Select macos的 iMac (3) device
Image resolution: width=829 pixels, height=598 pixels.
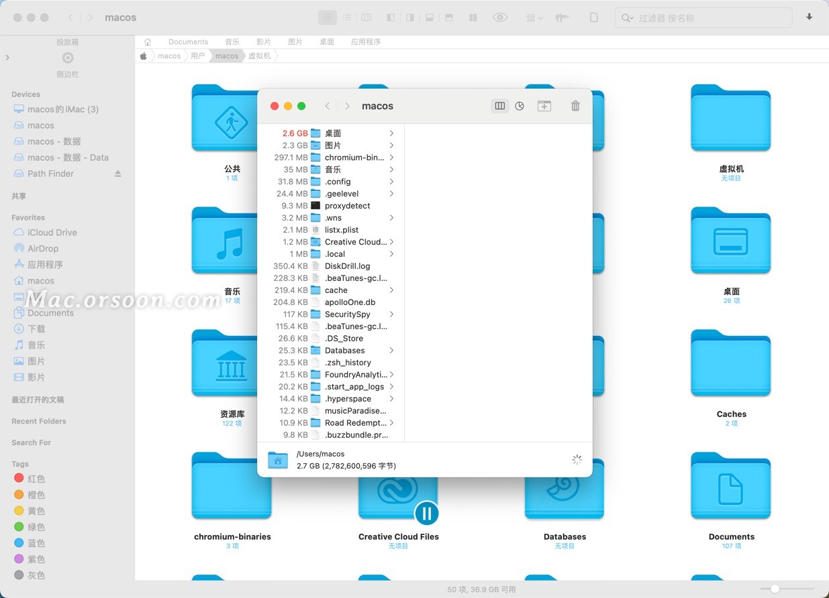(x=63, y=109)
